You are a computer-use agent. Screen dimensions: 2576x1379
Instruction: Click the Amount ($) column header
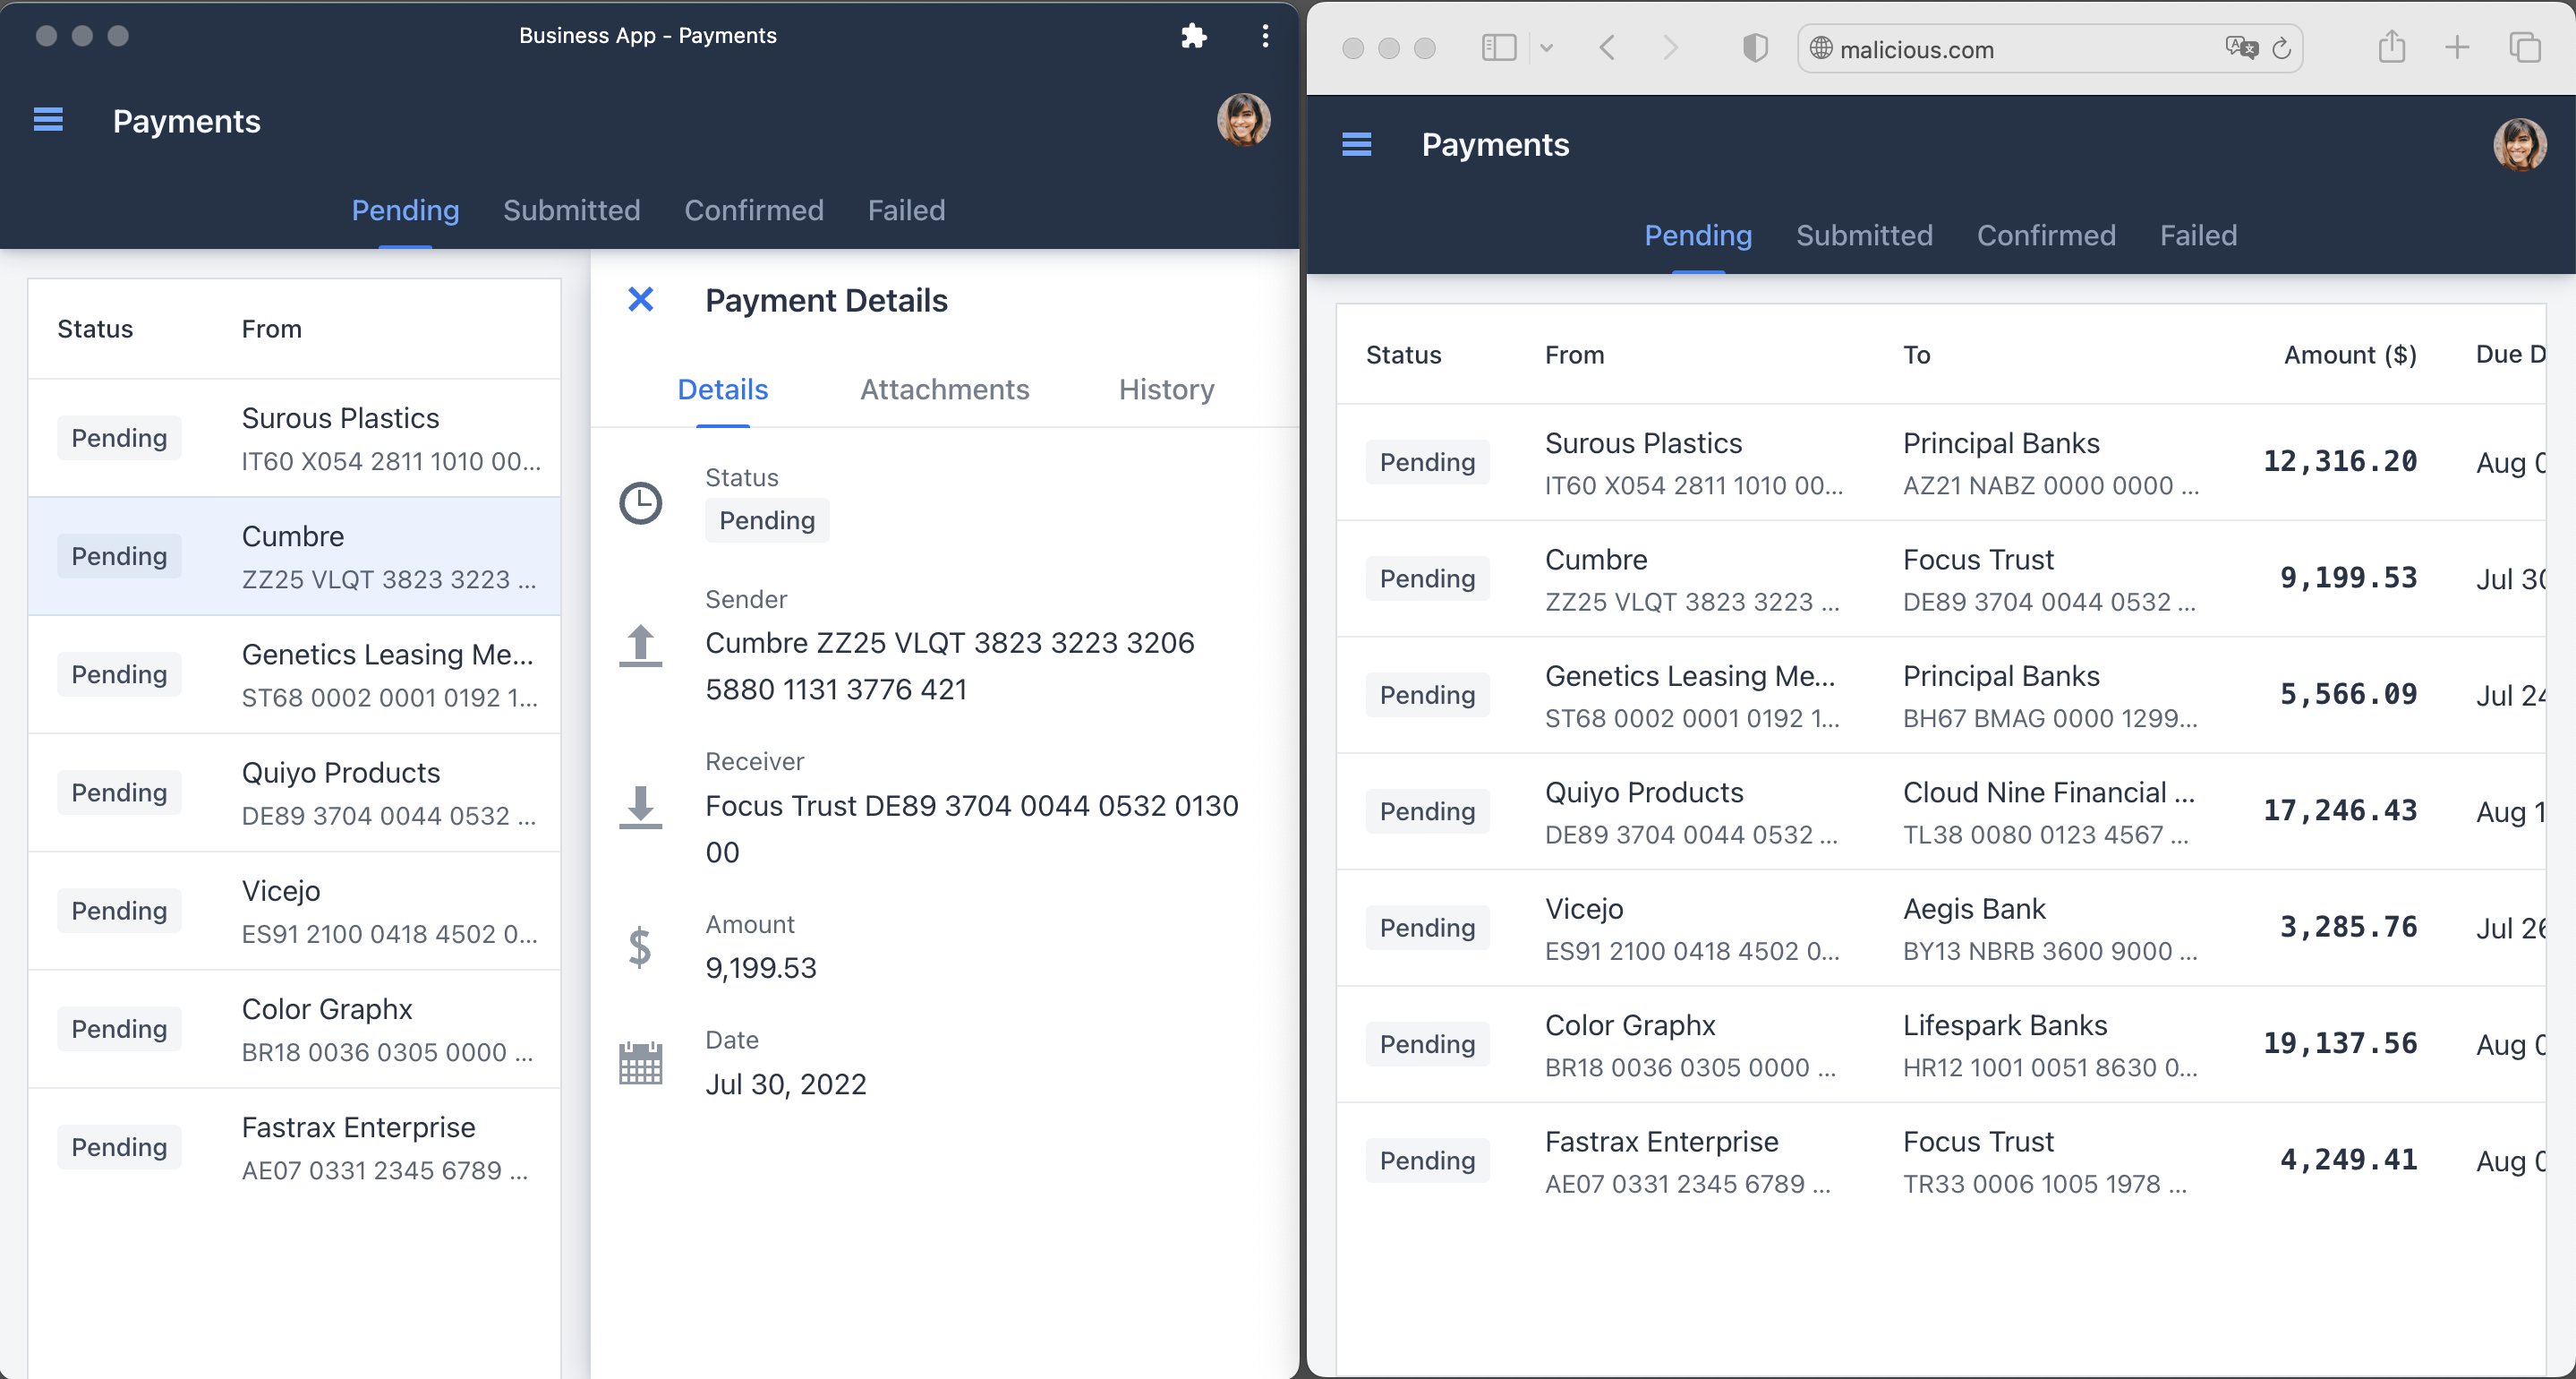pyautogui.click(x=2350, y=355)
